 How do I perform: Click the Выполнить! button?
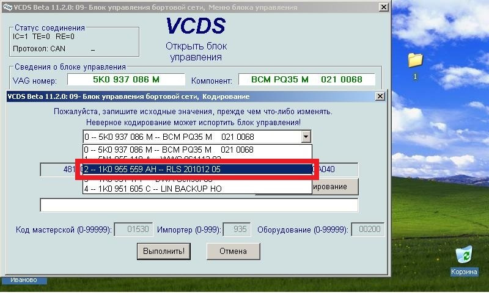click(x=164, y=251)
